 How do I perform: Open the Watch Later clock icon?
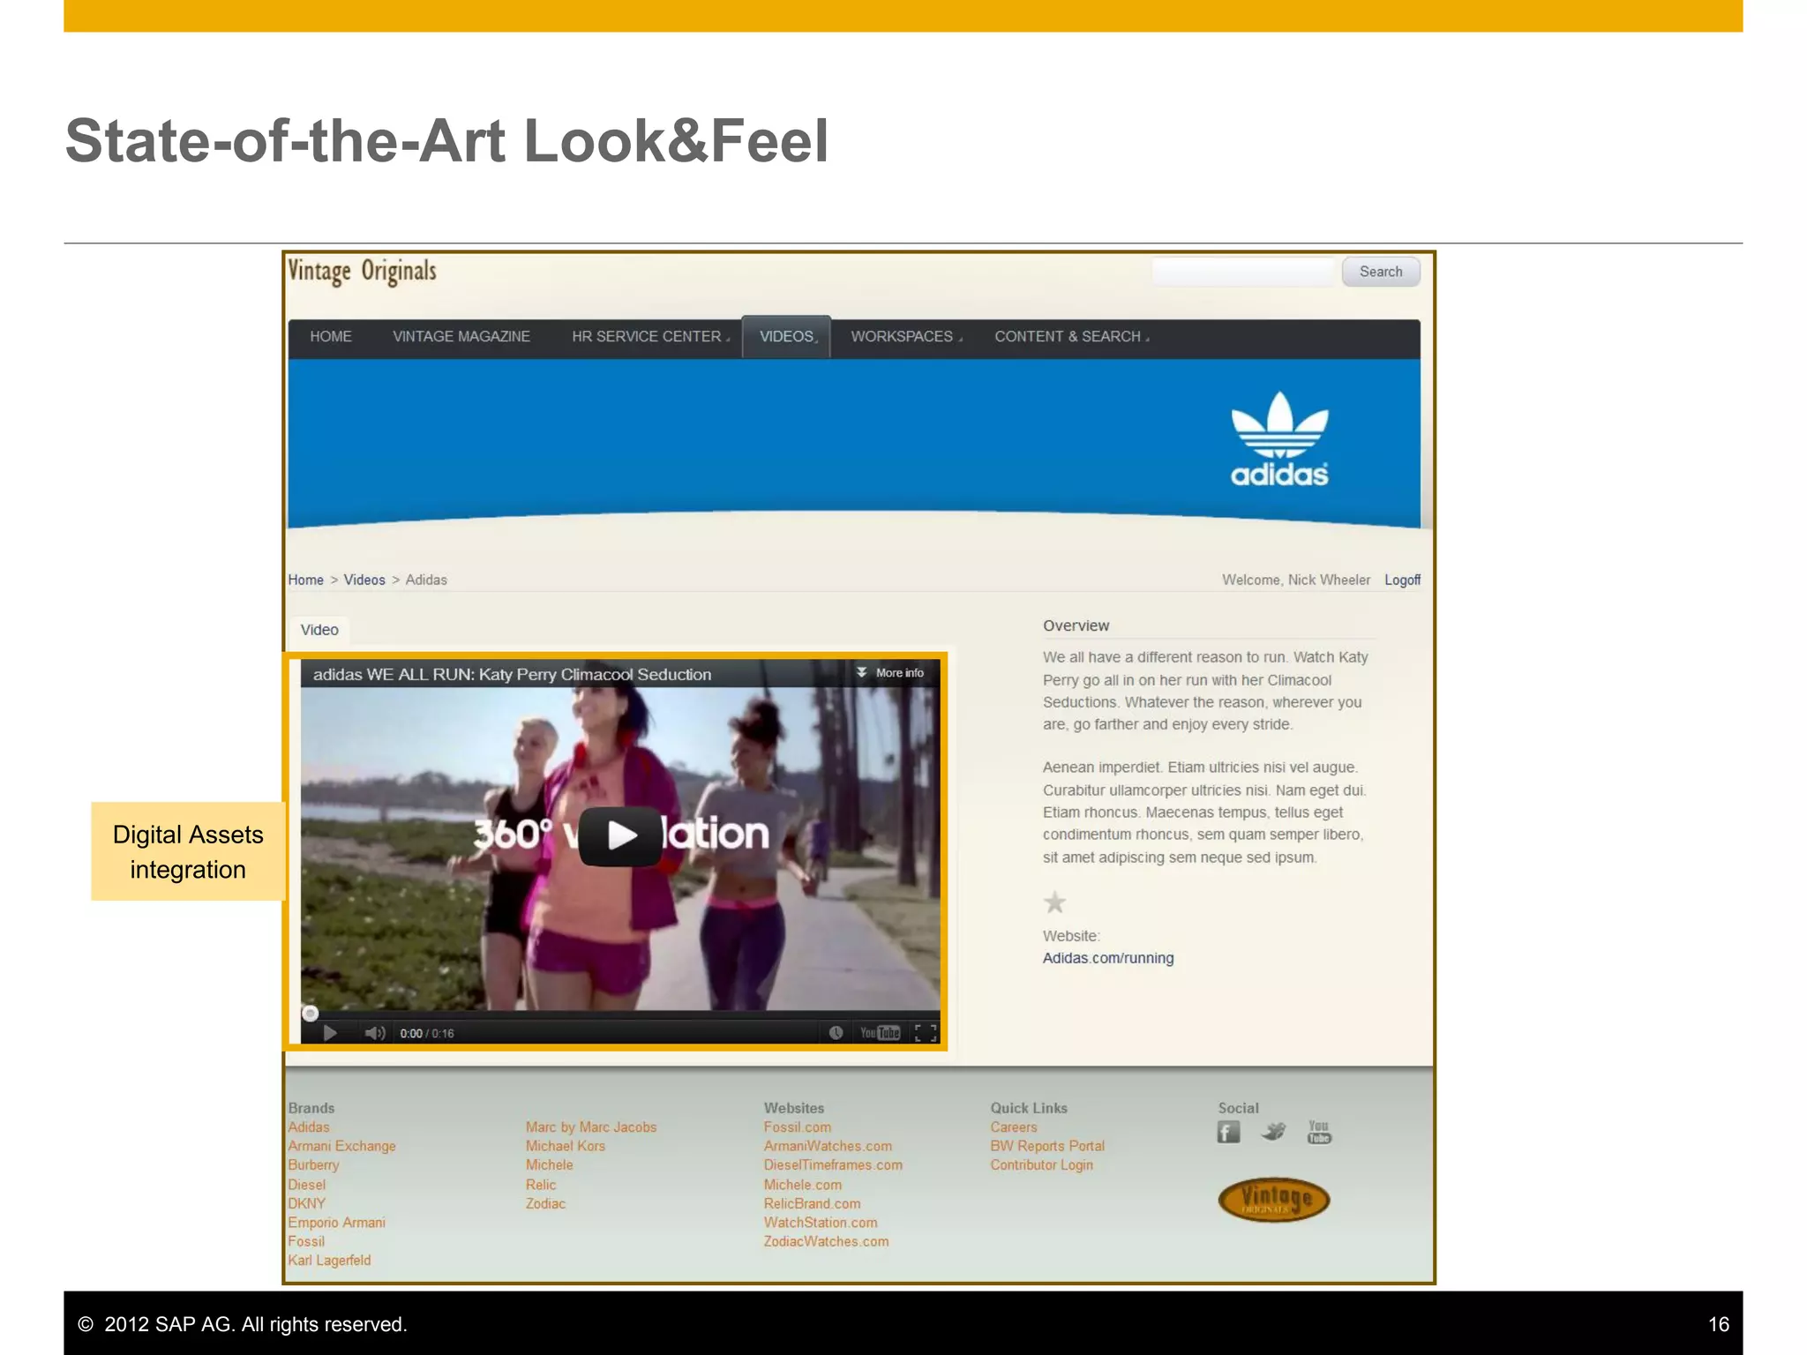pos(836,1032)
